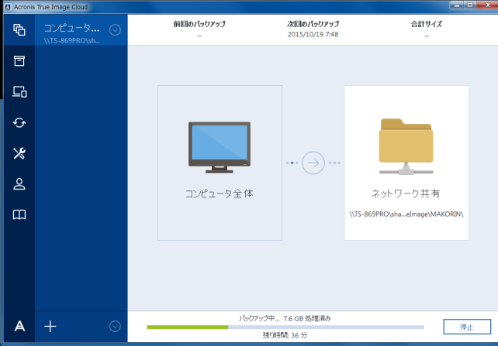Open the Sync section icon
498x346 pixels.
[19, 122]
